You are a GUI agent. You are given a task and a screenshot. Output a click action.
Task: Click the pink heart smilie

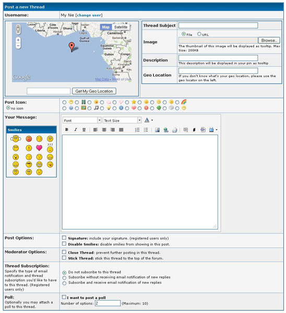tap(39, 148)
